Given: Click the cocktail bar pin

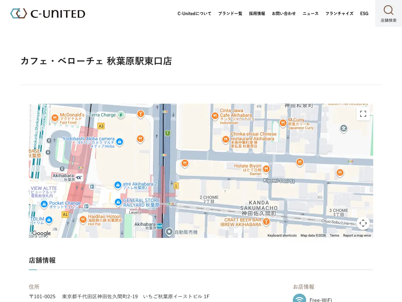Looking at the screenshot, I should click(x=140, y=114).
